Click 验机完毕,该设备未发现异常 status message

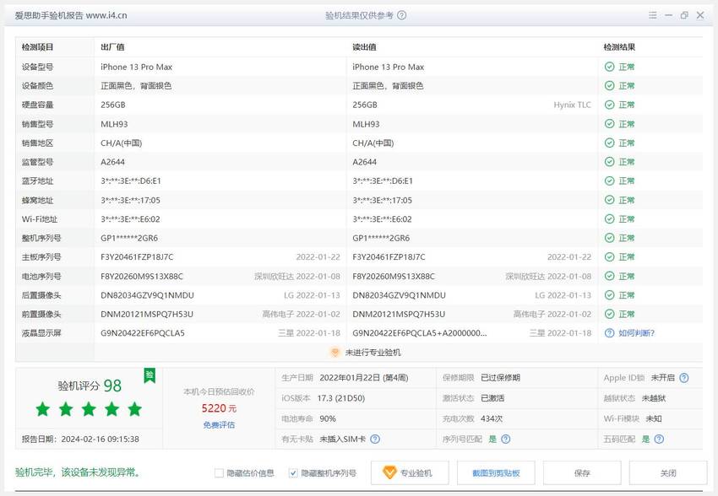[x=78, y=472]
